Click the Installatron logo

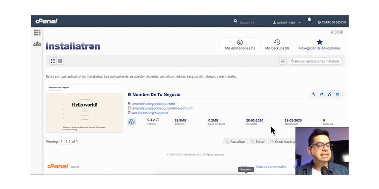click(73, 46)
